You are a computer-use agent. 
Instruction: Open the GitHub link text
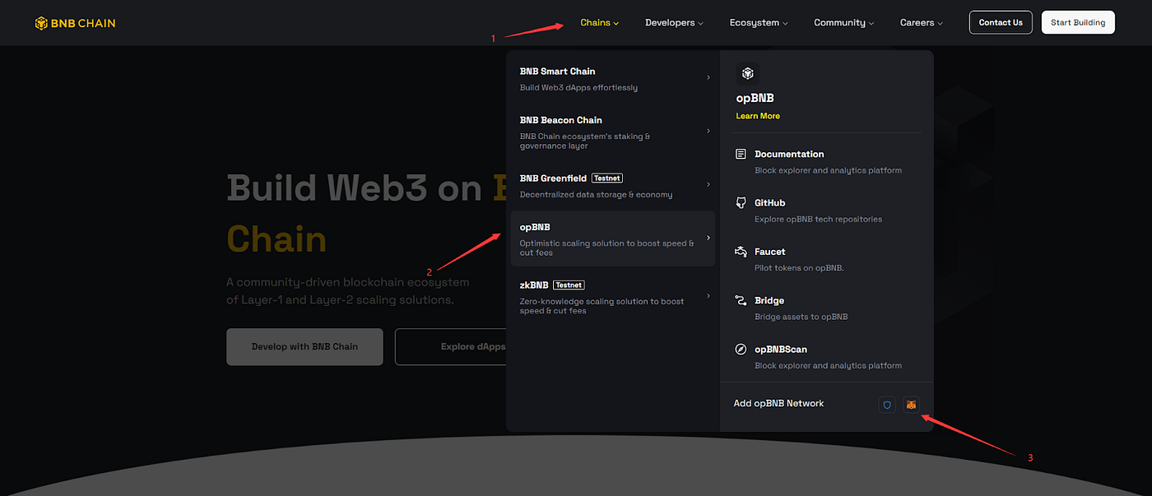769,202
